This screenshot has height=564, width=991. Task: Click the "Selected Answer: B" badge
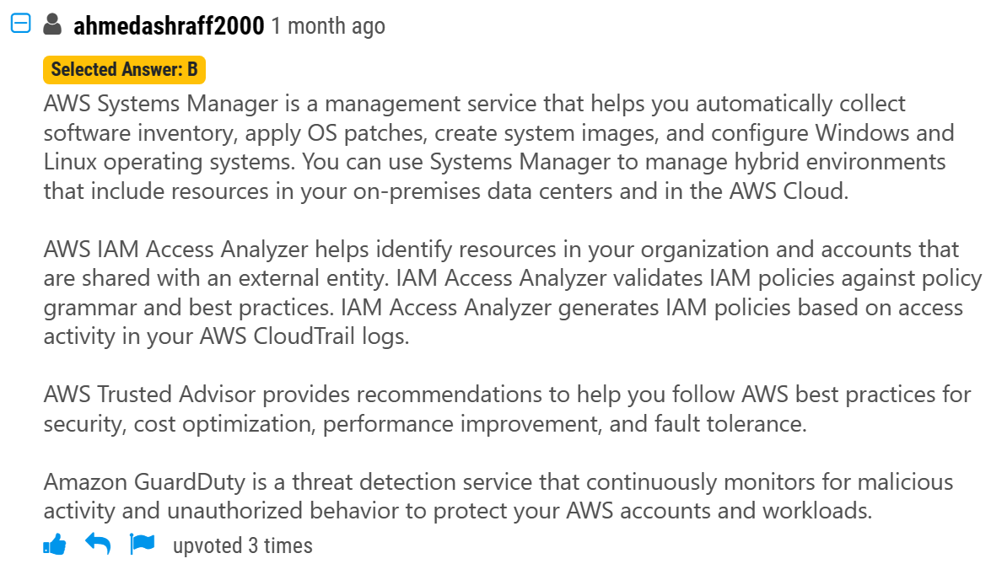[x=124, y=69]
